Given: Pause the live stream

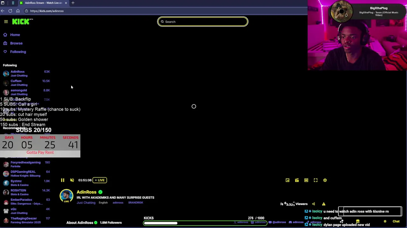Looking at the screenshot, I should [x=63, y=180].
